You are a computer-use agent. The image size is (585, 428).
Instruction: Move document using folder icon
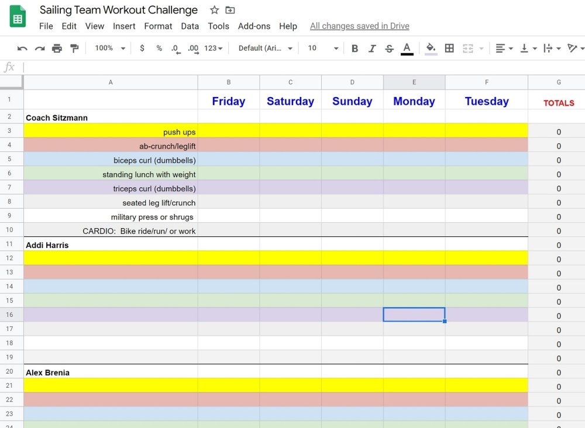pos(230,10)
